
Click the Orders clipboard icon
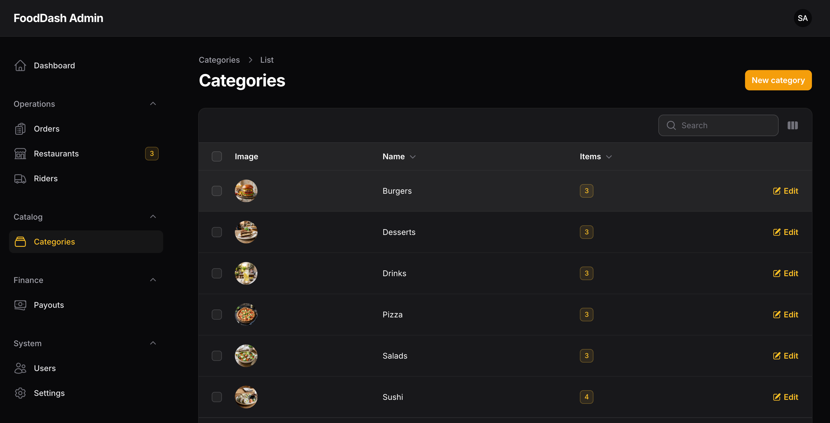[x=20, y=129]
